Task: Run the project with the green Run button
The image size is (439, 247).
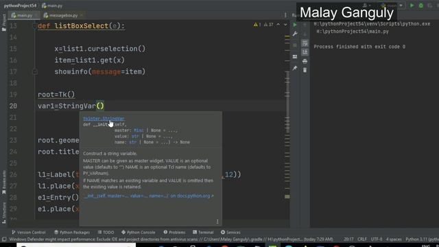Action: pyautogui.click(x=412, y=5)
